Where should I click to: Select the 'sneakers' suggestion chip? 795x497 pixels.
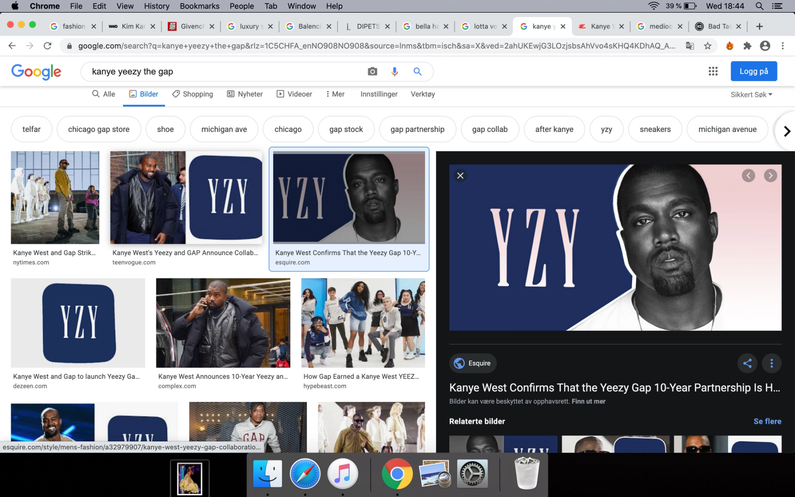[655, 129]
